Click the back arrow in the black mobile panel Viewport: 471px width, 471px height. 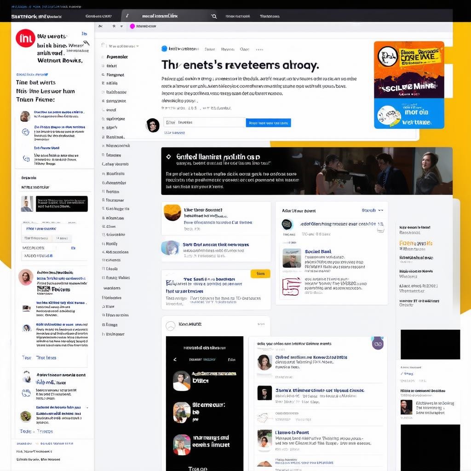[175, 360]
